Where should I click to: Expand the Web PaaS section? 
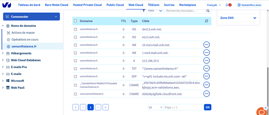(3, 88)
